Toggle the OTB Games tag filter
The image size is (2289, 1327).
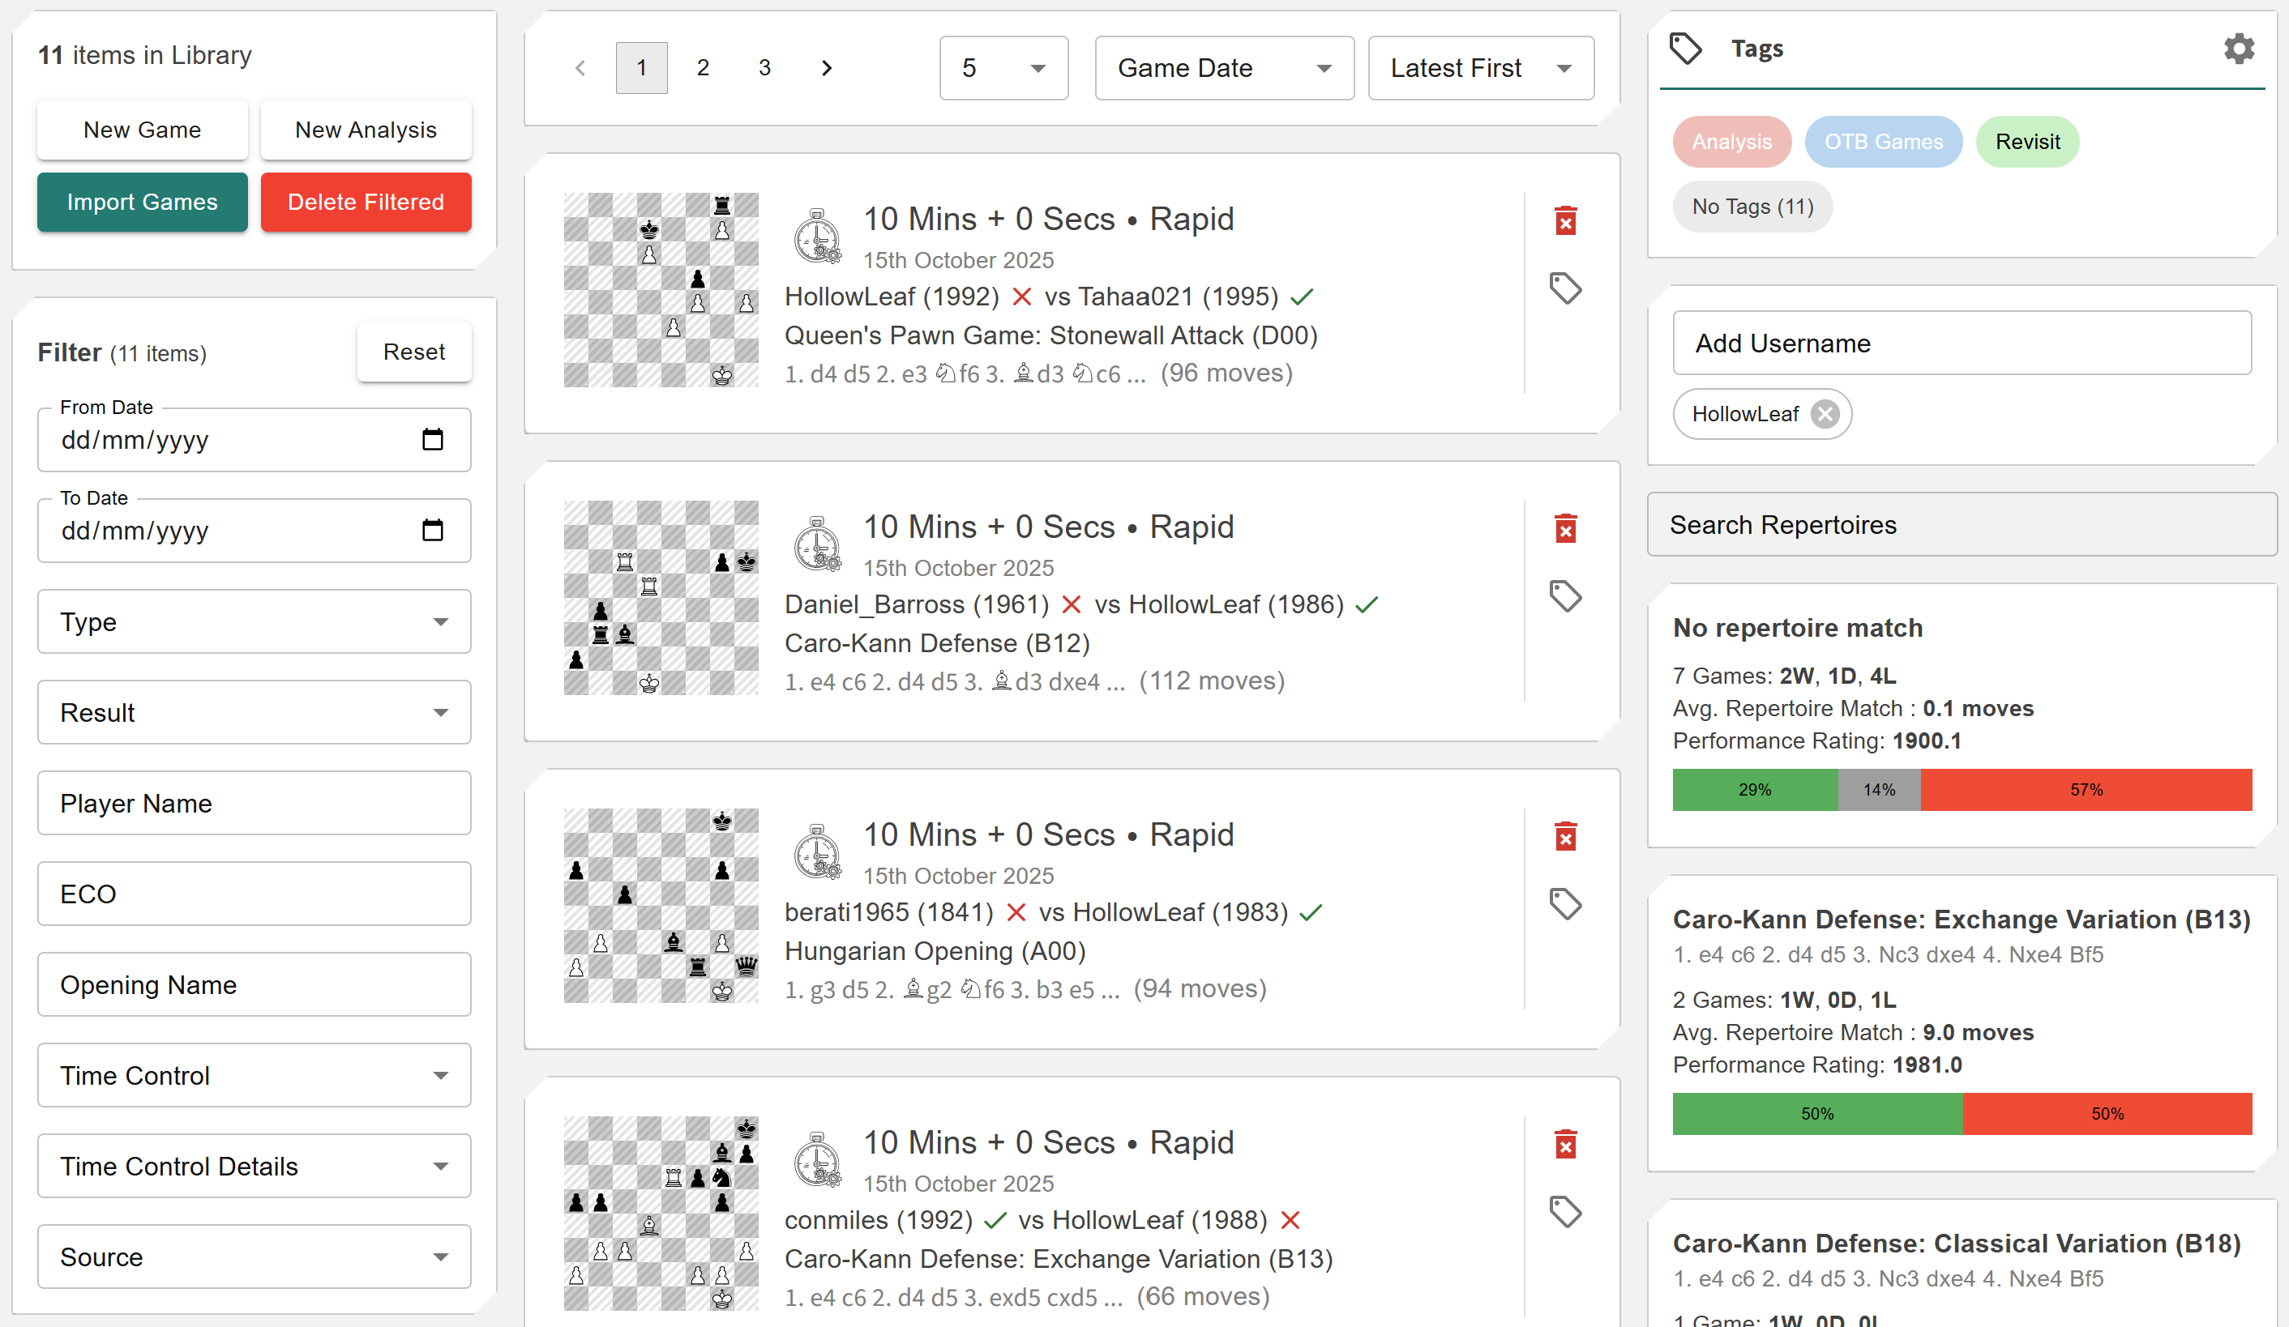coord(1883,142)
